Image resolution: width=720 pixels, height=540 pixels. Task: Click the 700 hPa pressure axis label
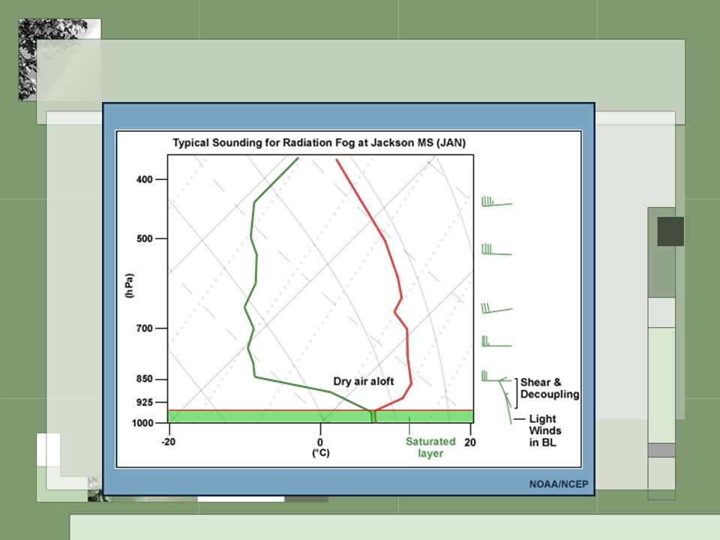[144, 328]
